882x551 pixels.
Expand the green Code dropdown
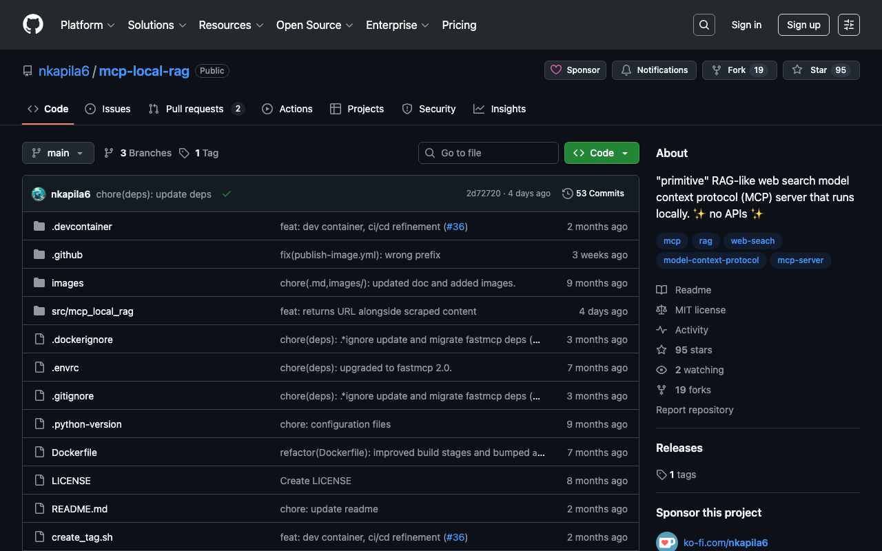pyautogui.click(x=601, y=153)
